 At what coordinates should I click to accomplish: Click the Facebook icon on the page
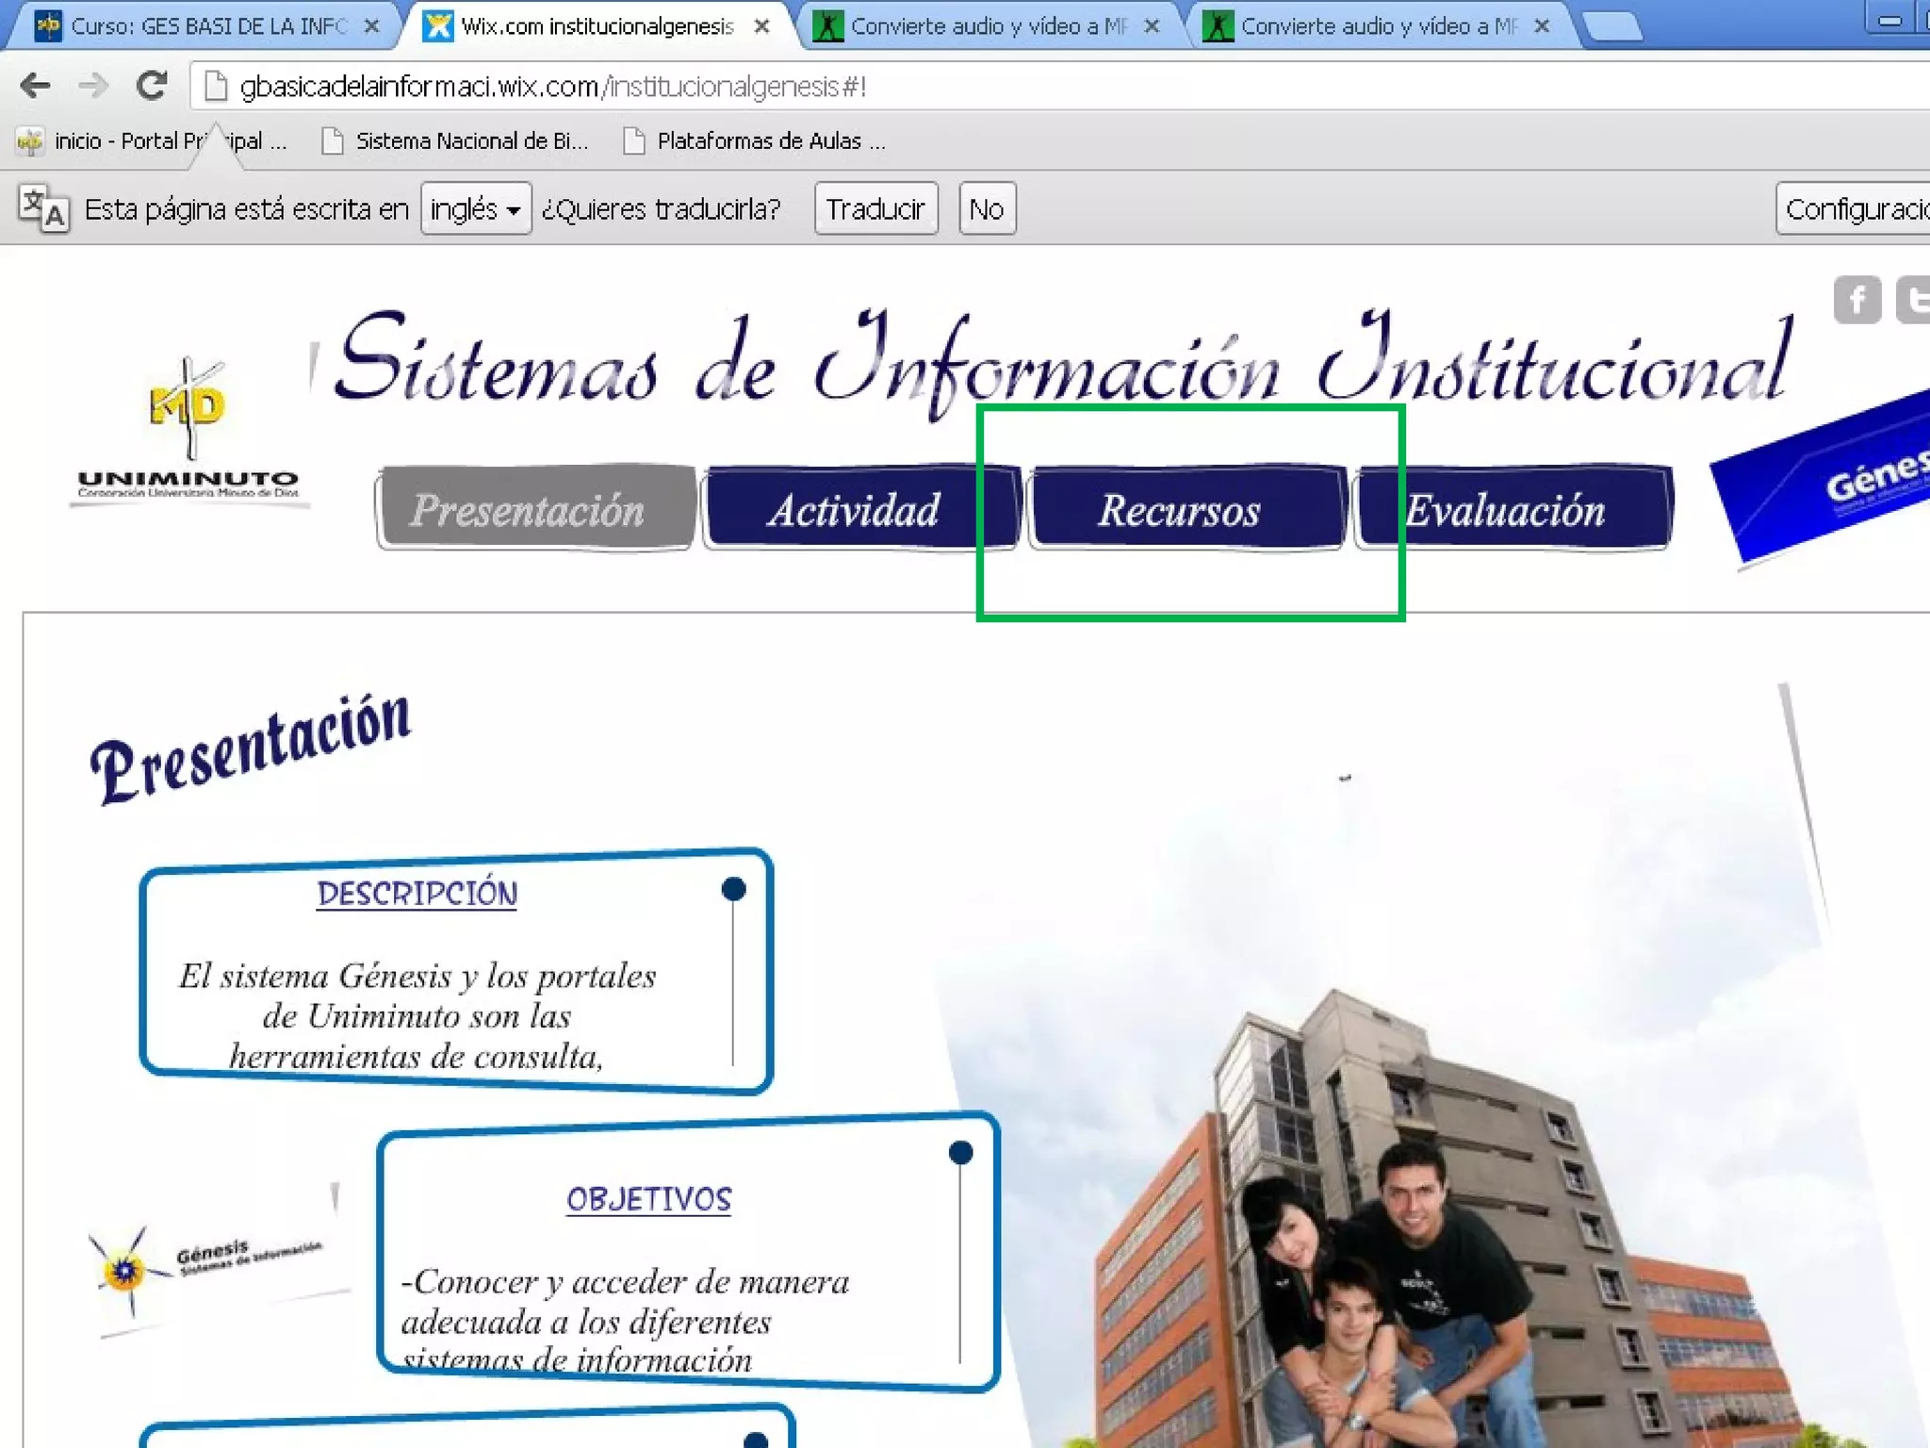[1856, 301]
